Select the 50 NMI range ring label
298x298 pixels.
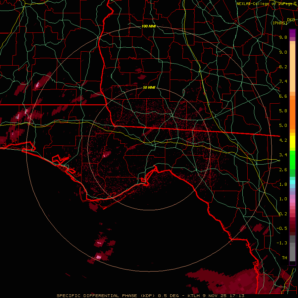pyautogui.click(x=149, y=88)
